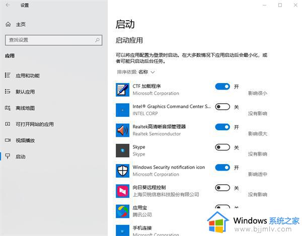Click the 向日葵远程控制 app icon
The image size is (302, 236).
(122, 191)
